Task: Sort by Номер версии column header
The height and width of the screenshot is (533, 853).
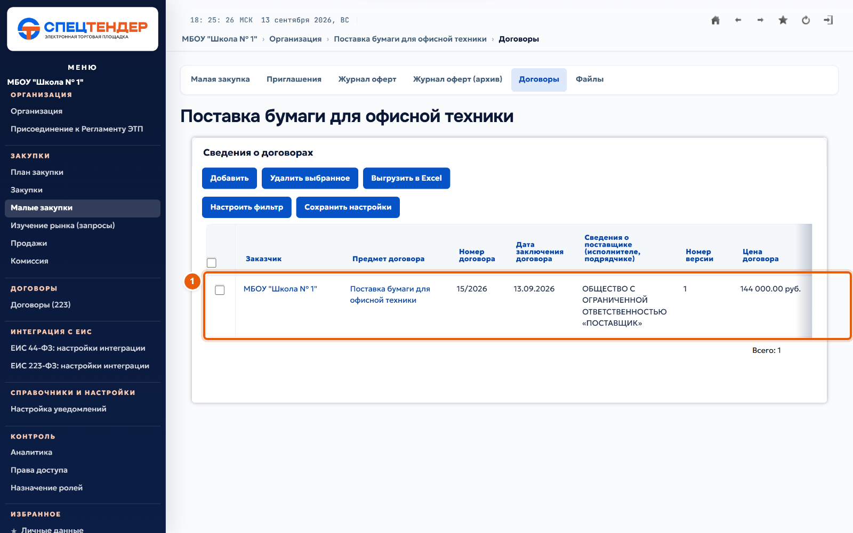Action: pos(699,255)
